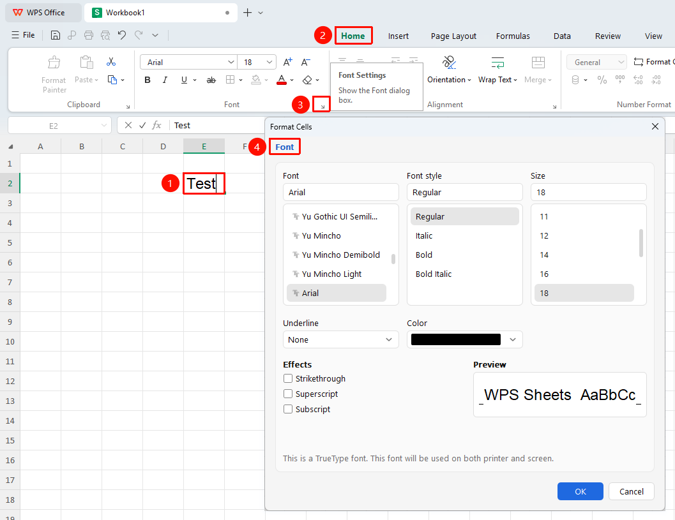Enable the Subscript checkbox
675x520 pixels.
288,409
